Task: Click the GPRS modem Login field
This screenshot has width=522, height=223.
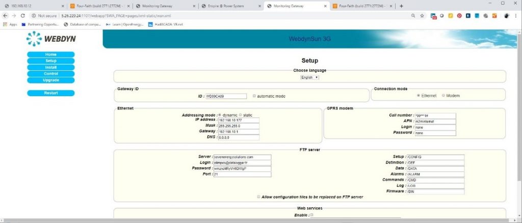Action: (435, 127)
